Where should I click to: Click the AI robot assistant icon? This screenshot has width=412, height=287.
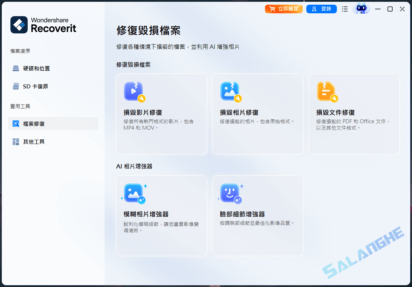point(361,9)
